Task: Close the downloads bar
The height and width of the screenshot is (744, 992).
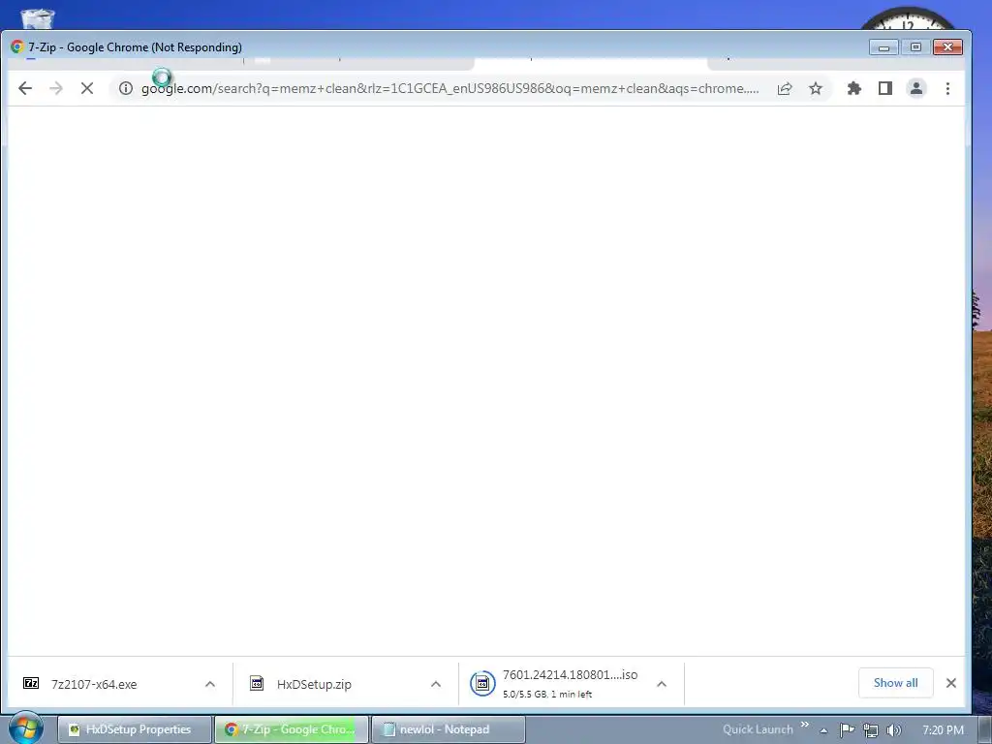Action: click(x=951, y=683)
